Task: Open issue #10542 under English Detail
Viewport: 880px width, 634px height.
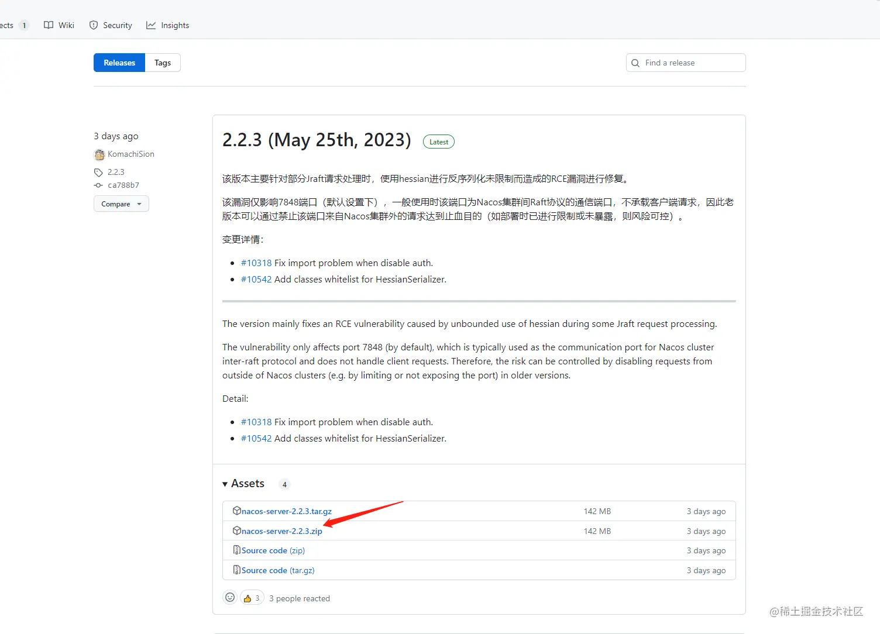Action: click(256, 438)
